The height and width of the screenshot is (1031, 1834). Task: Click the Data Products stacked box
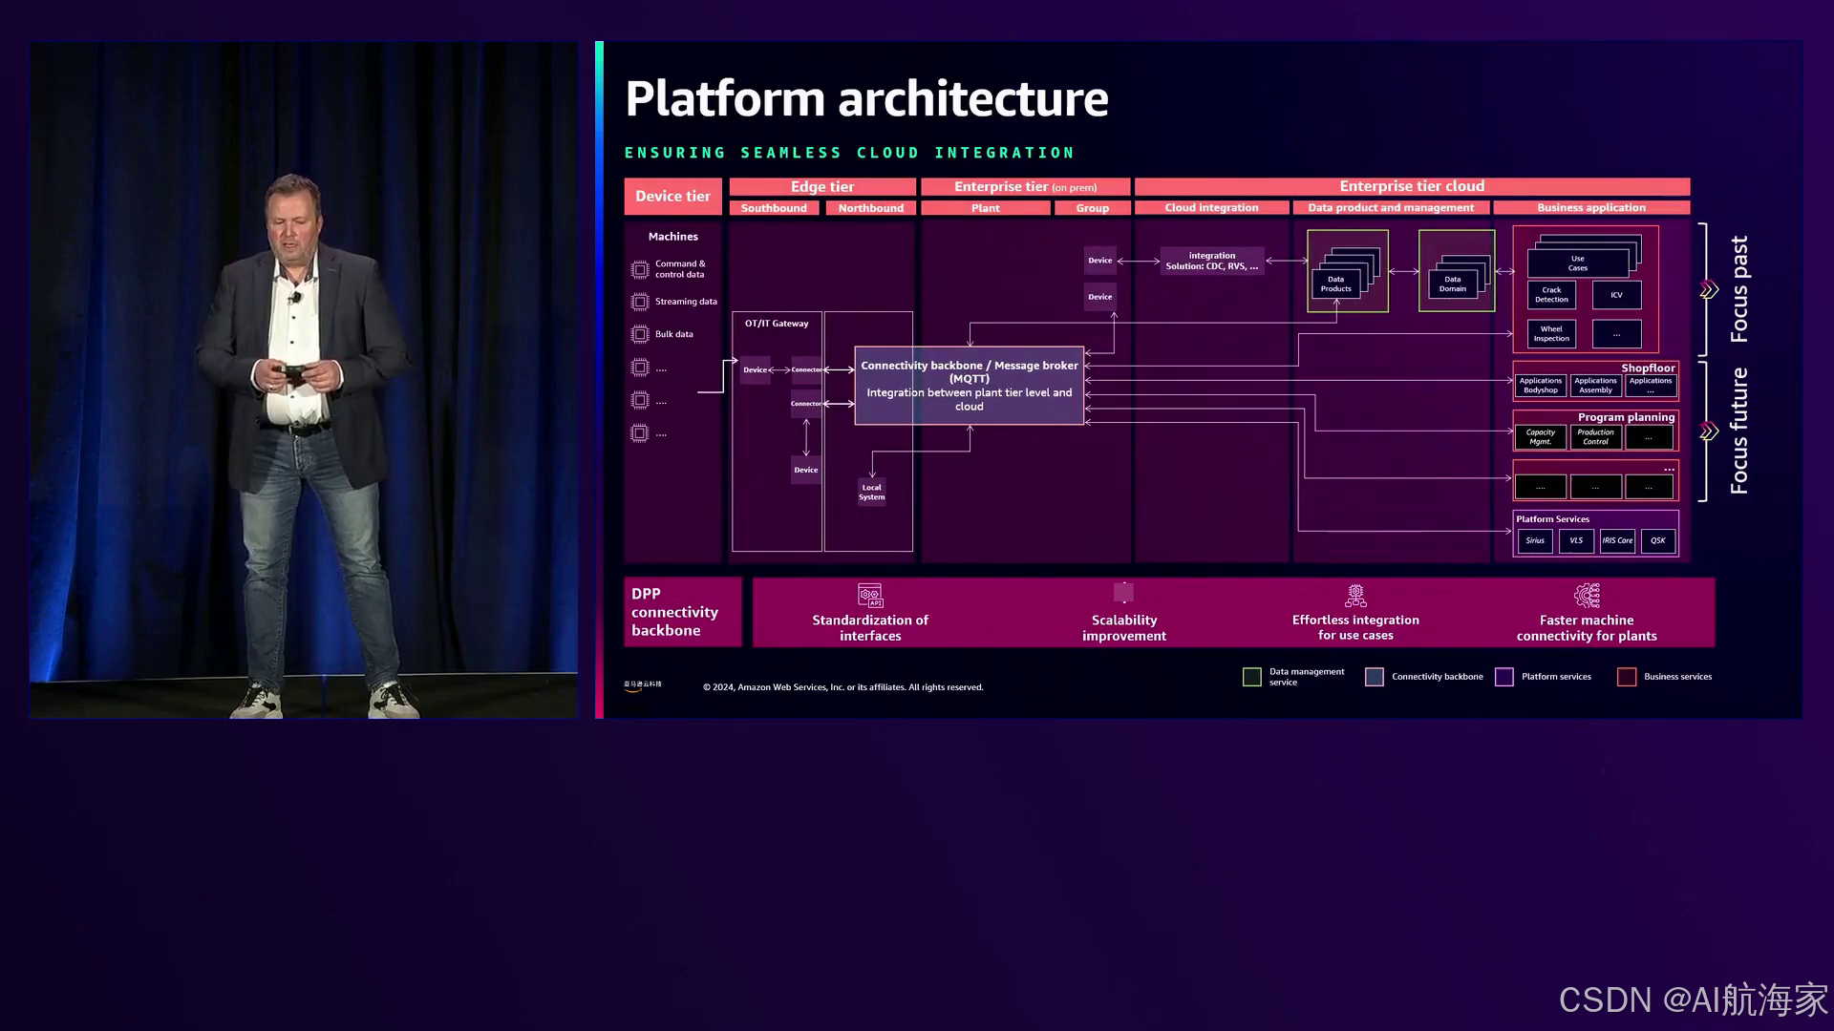tap(1336, 284)
